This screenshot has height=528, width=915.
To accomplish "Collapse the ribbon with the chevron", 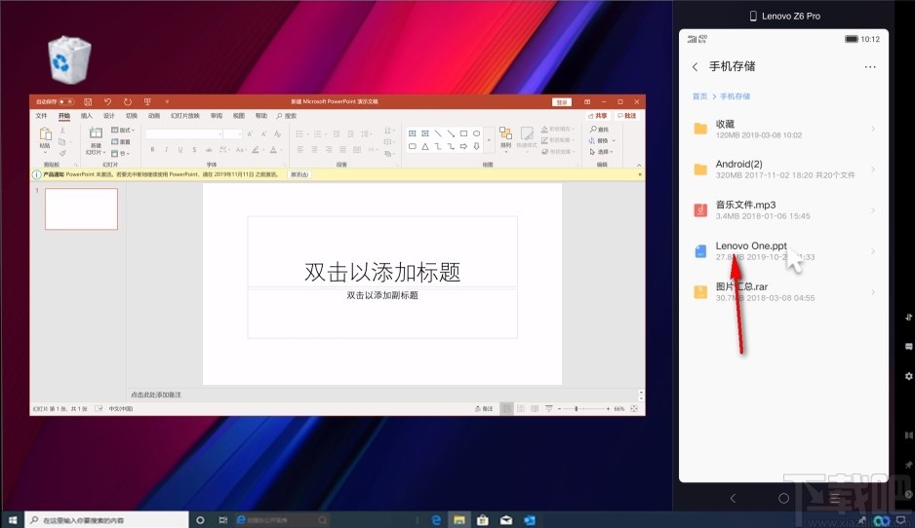I will pos(638,165).
